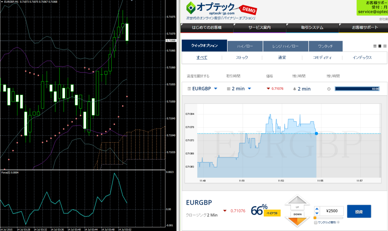Open the 2 min trade time dropdown
388x231 pixels.
click(x=249, y=89)
